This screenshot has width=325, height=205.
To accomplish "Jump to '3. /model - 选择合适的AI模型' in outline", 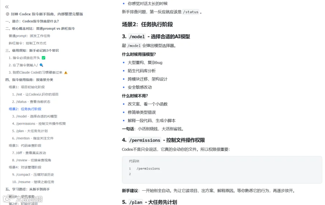I will (35, 116).
